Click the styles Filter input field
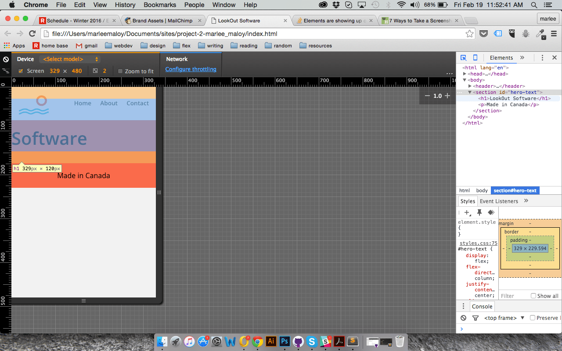The width and height of the screenshot is (562, 351). pyautogui.click(x=514, y=296)
